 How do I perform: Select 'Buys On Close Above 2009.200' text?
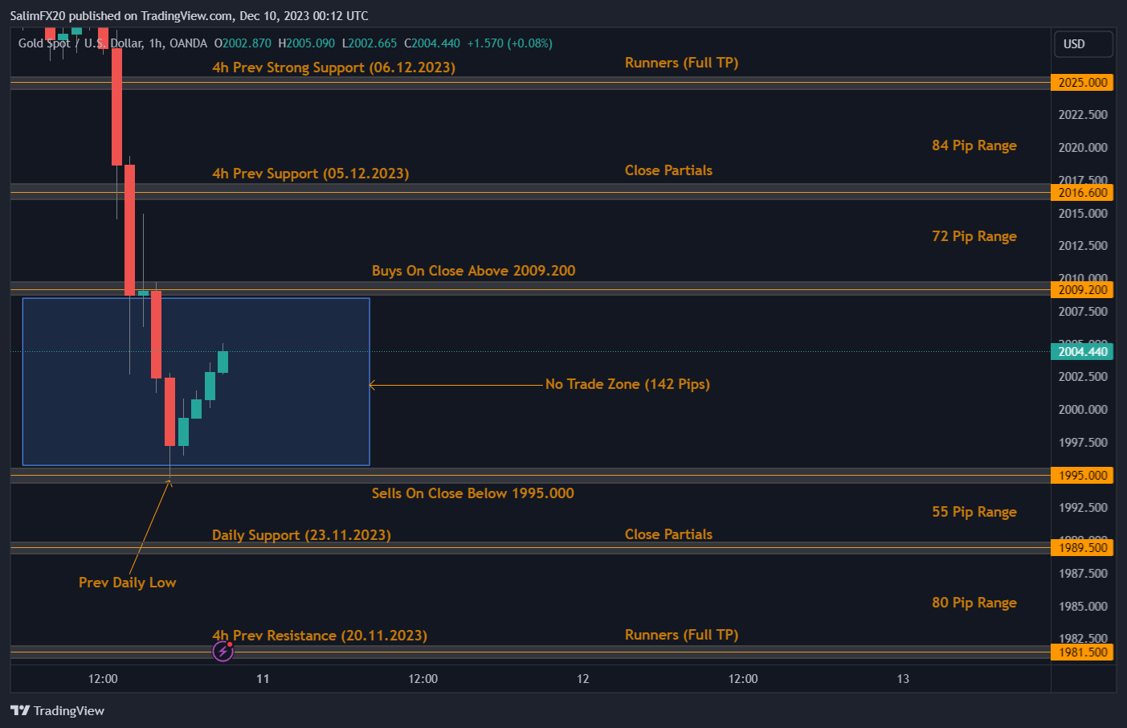click(473, 271)
